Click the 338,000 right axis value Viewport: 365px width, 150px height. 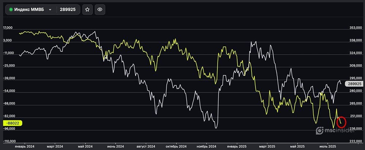click(355, 41)
